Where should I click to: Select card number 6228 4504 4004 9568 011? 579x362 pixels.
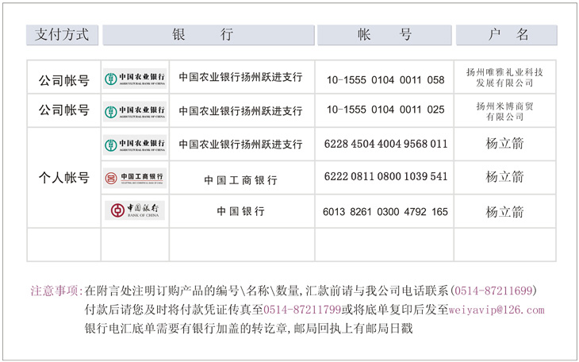tap(385, 144)
